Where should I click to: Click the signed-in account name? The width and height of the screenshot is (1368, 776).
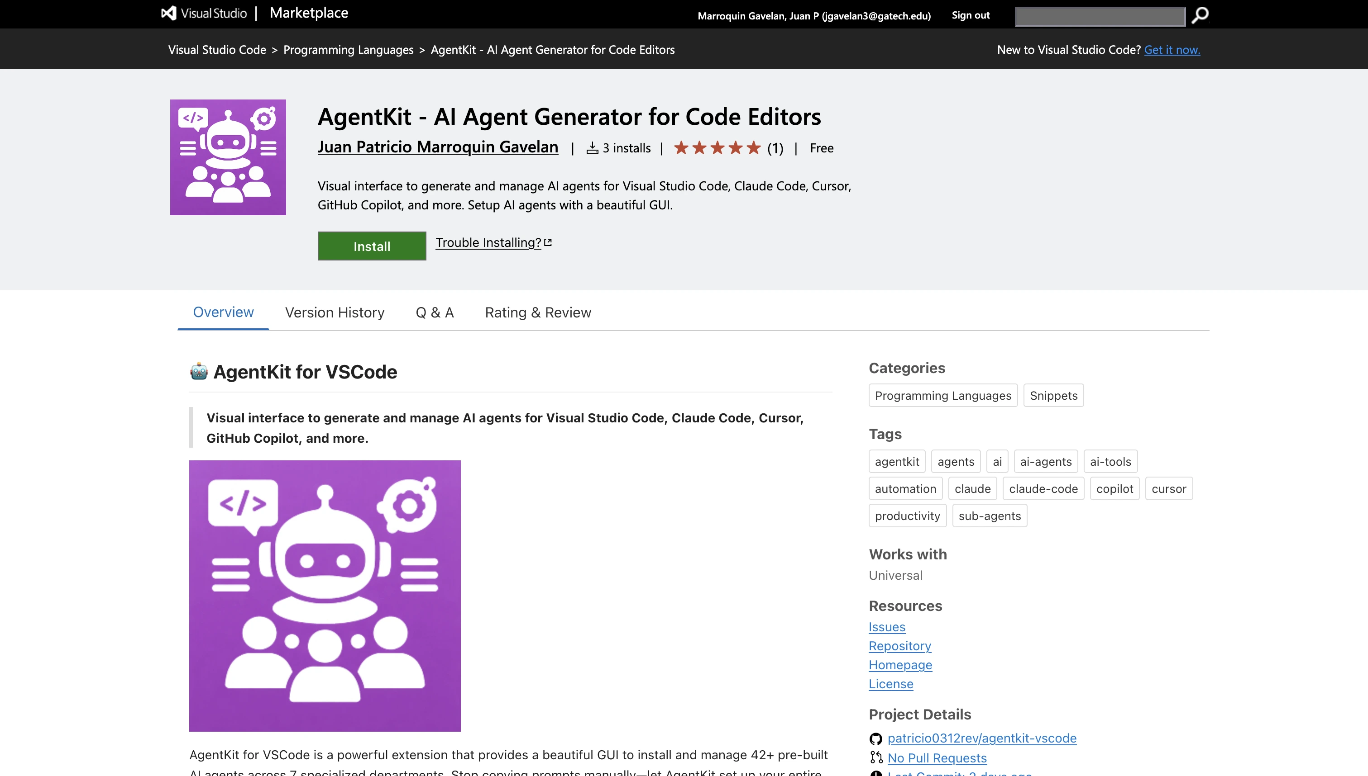pos(814,16)
